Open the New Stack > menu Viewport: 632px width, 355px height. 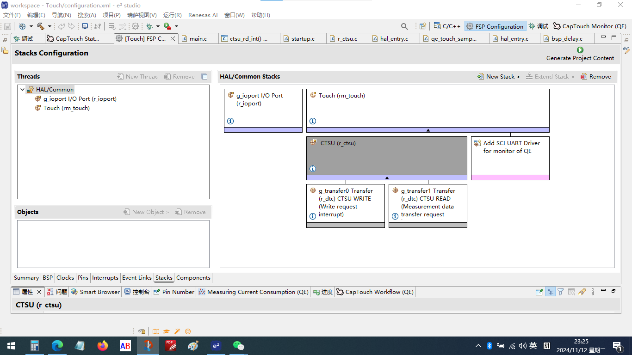[499, 77]
